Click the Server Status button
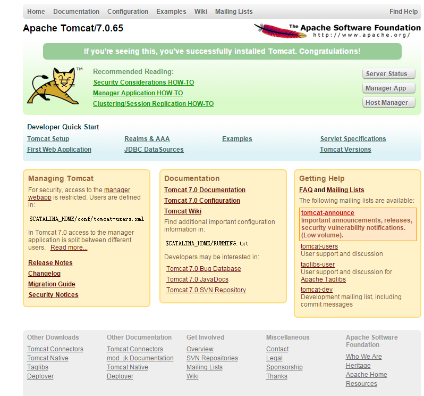The image size is (424, 396). coord(389,73)
